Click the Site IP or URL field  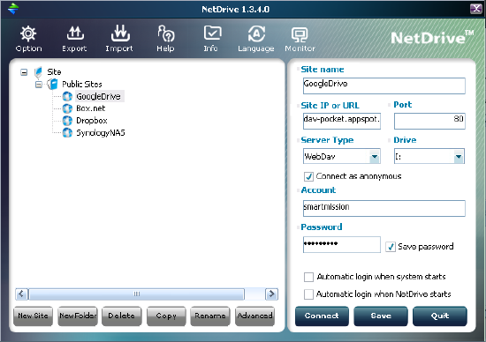tap(342, 121)
